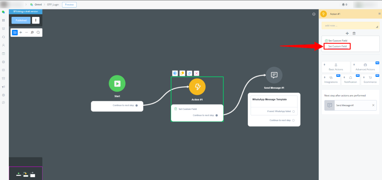Screen dimensions: 382x180
Task: Click the Preview button
Action: pos(69,5)
